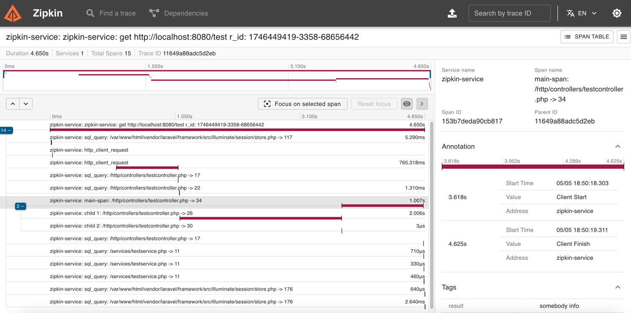The width and height of the screenshot is (631, 313).
Task: Click the SPAN TABLE button
Action: (x=587, y=37)
